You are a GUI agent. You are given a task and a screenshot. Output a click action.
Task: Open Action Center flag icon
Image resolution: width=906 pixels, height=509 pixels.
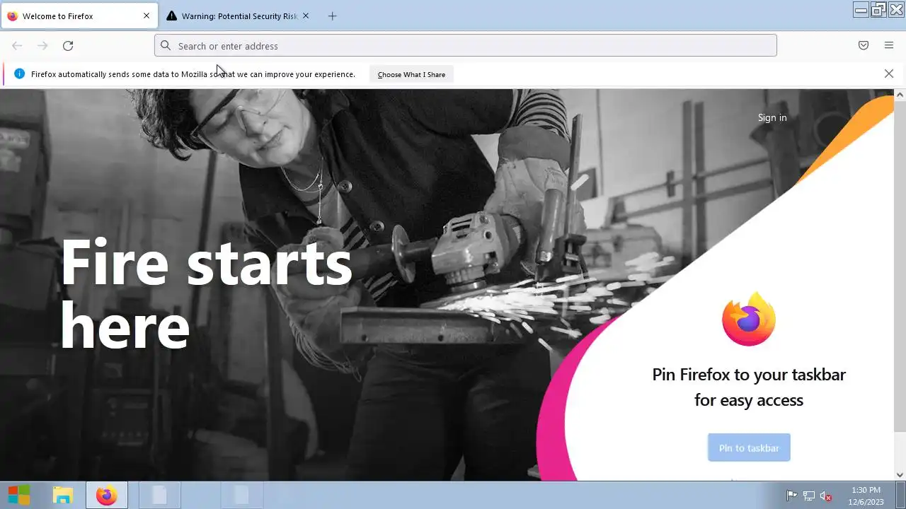[792, 496]
